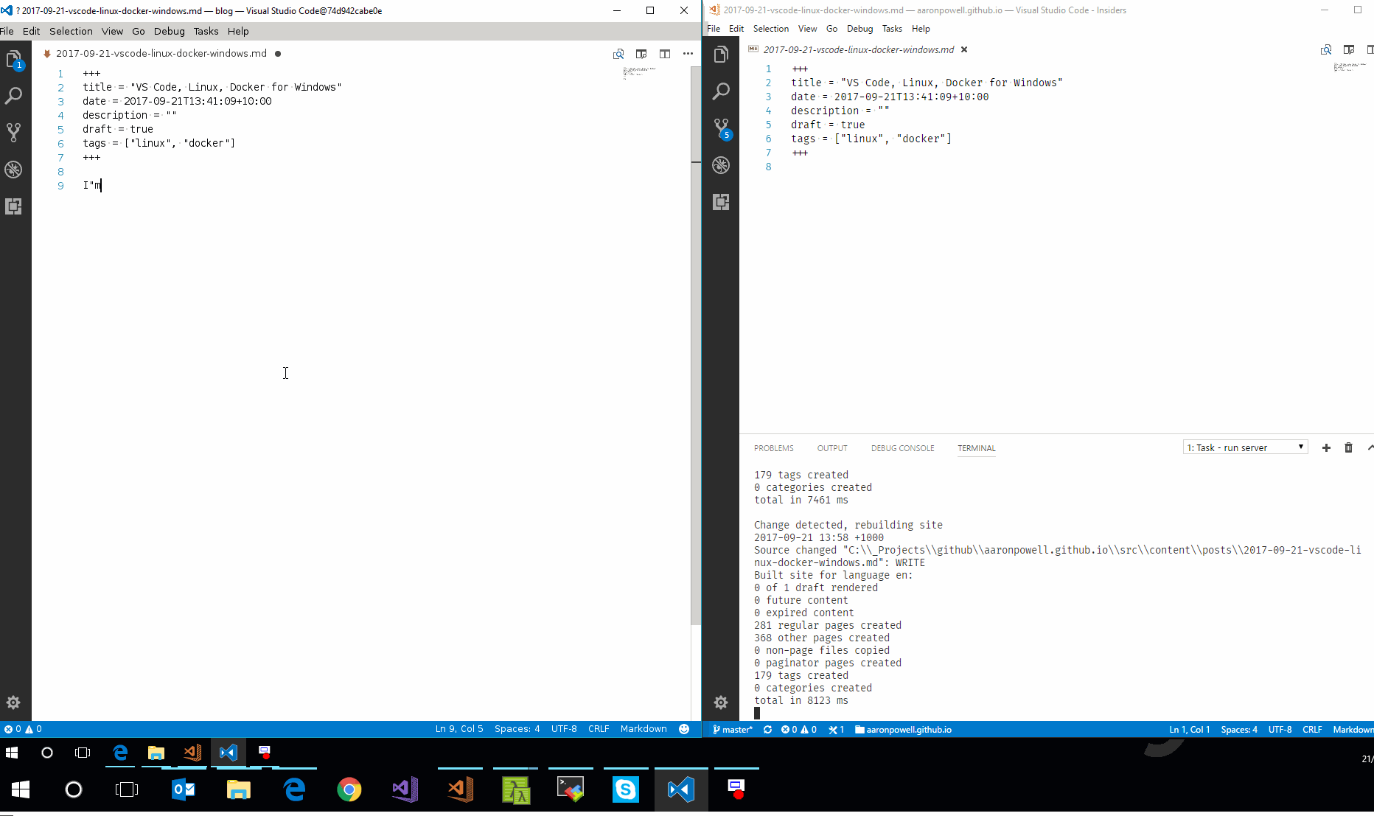
Task: Send feedback via the smiley icon
Action: (x=684, y=729)
